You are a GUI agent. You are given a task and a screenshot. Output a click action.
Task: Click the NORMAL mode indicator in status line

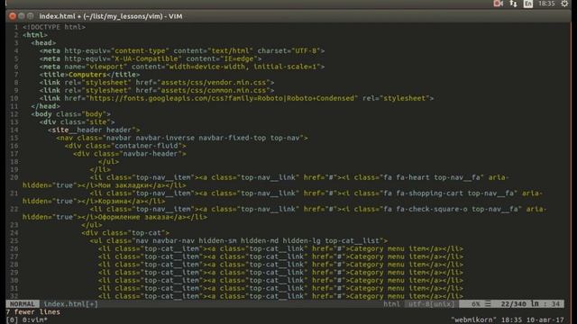(x=23, y=304)
